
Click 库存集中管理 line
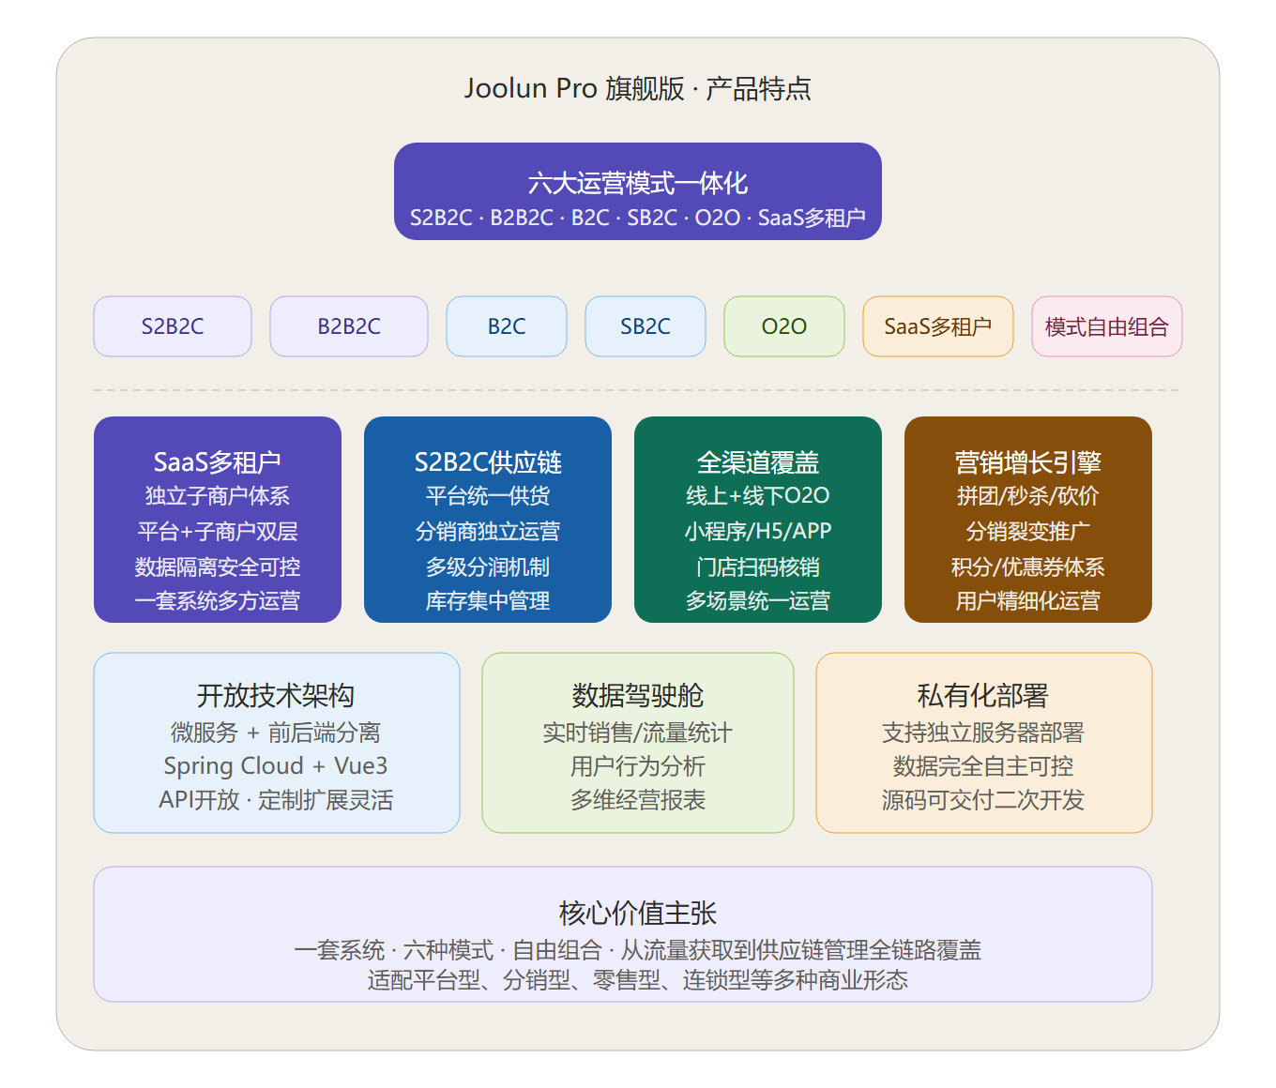[x=488, y=601]
